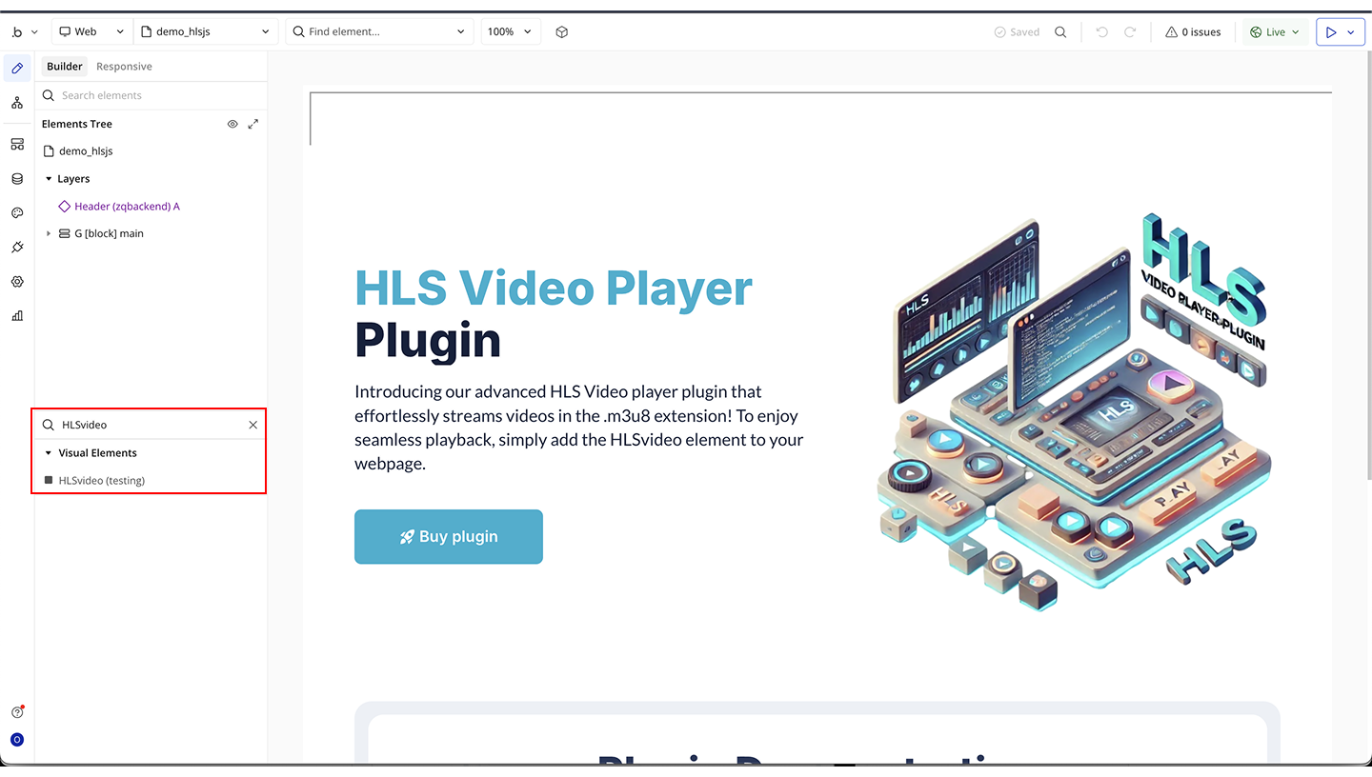1372x777 pixels.
Task: Toggle Elements Tree visibility eye icon
Action: pos(232,124)
